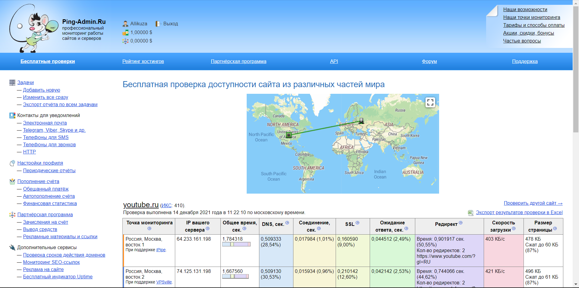Open the youtube.ru site link
This screenshot has width=579, height=288.
click(x=141, y=205)
